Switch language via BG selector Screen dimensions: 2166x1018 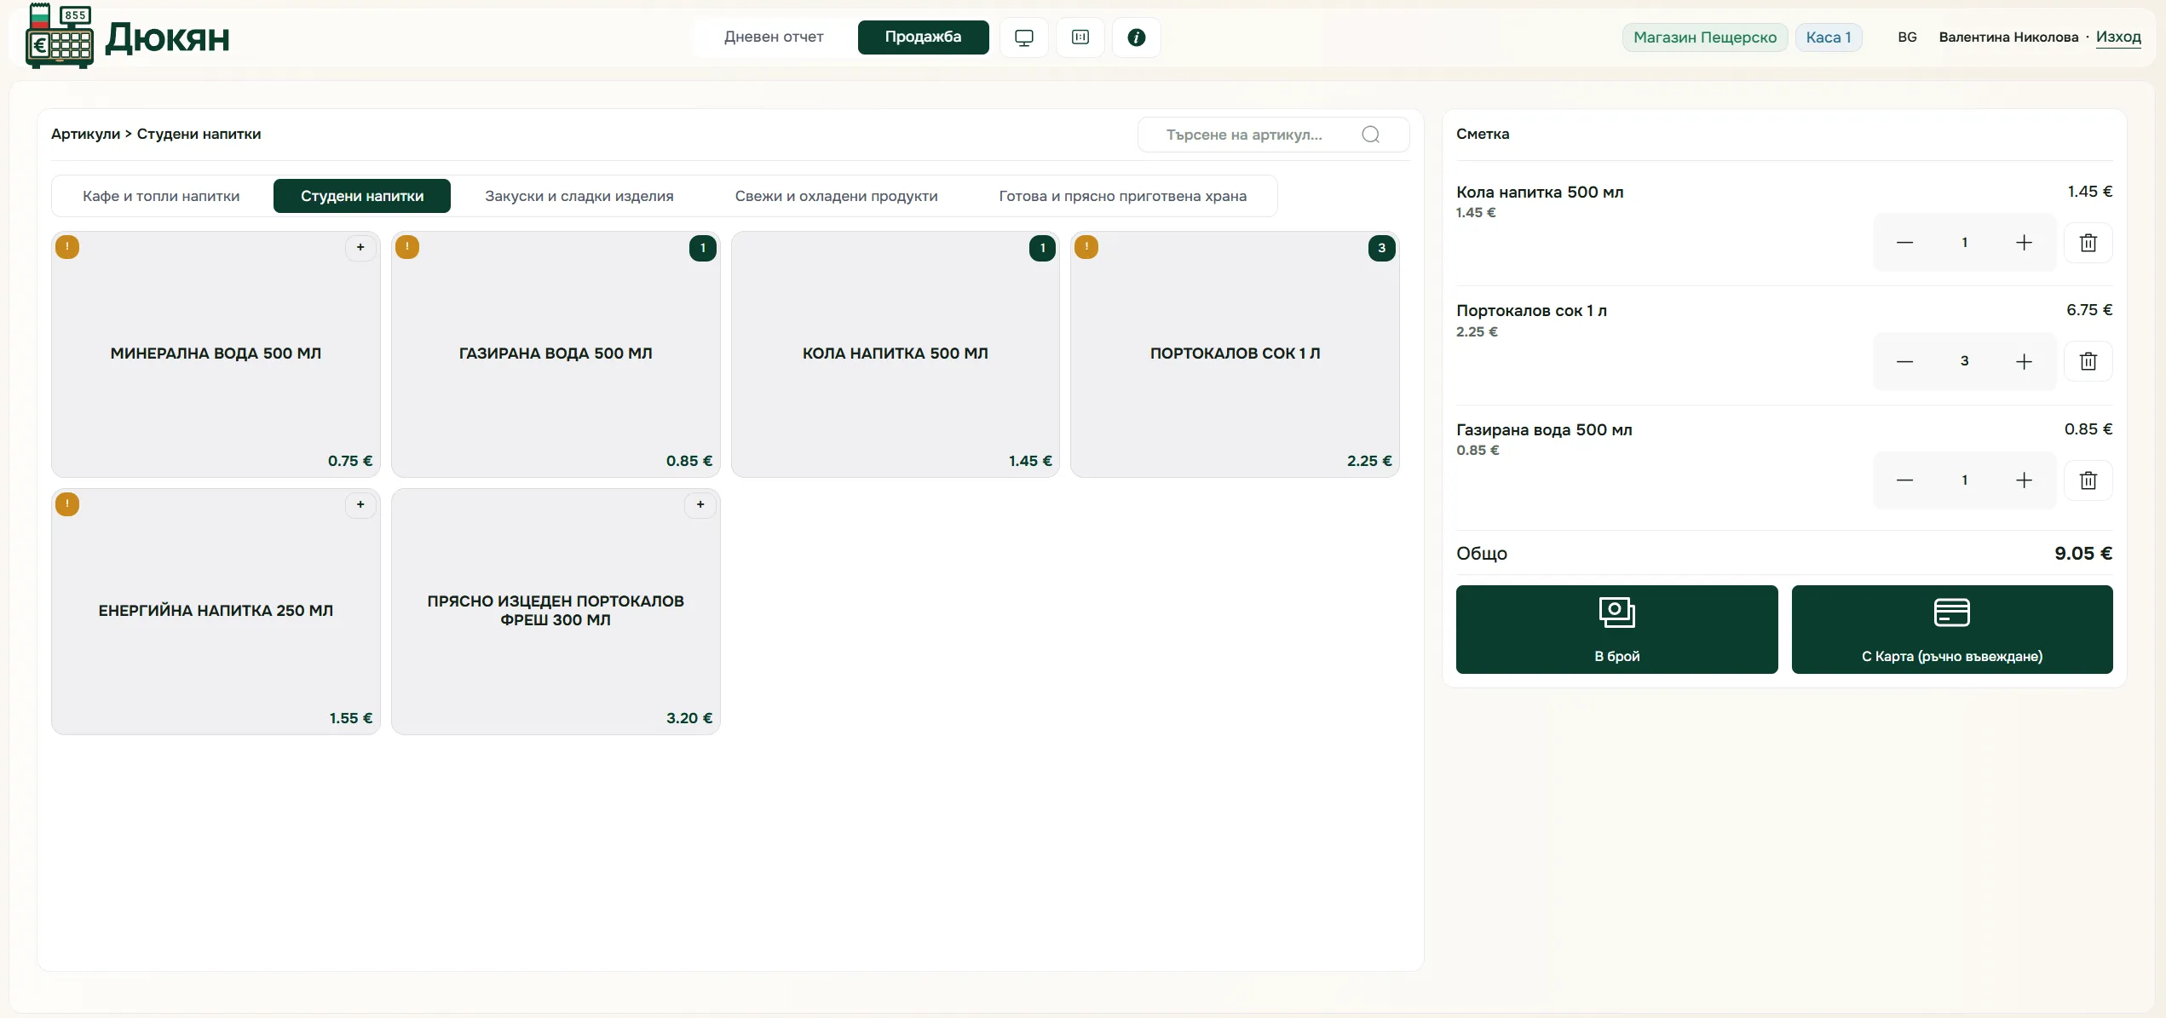click(x=1907, y=37)
